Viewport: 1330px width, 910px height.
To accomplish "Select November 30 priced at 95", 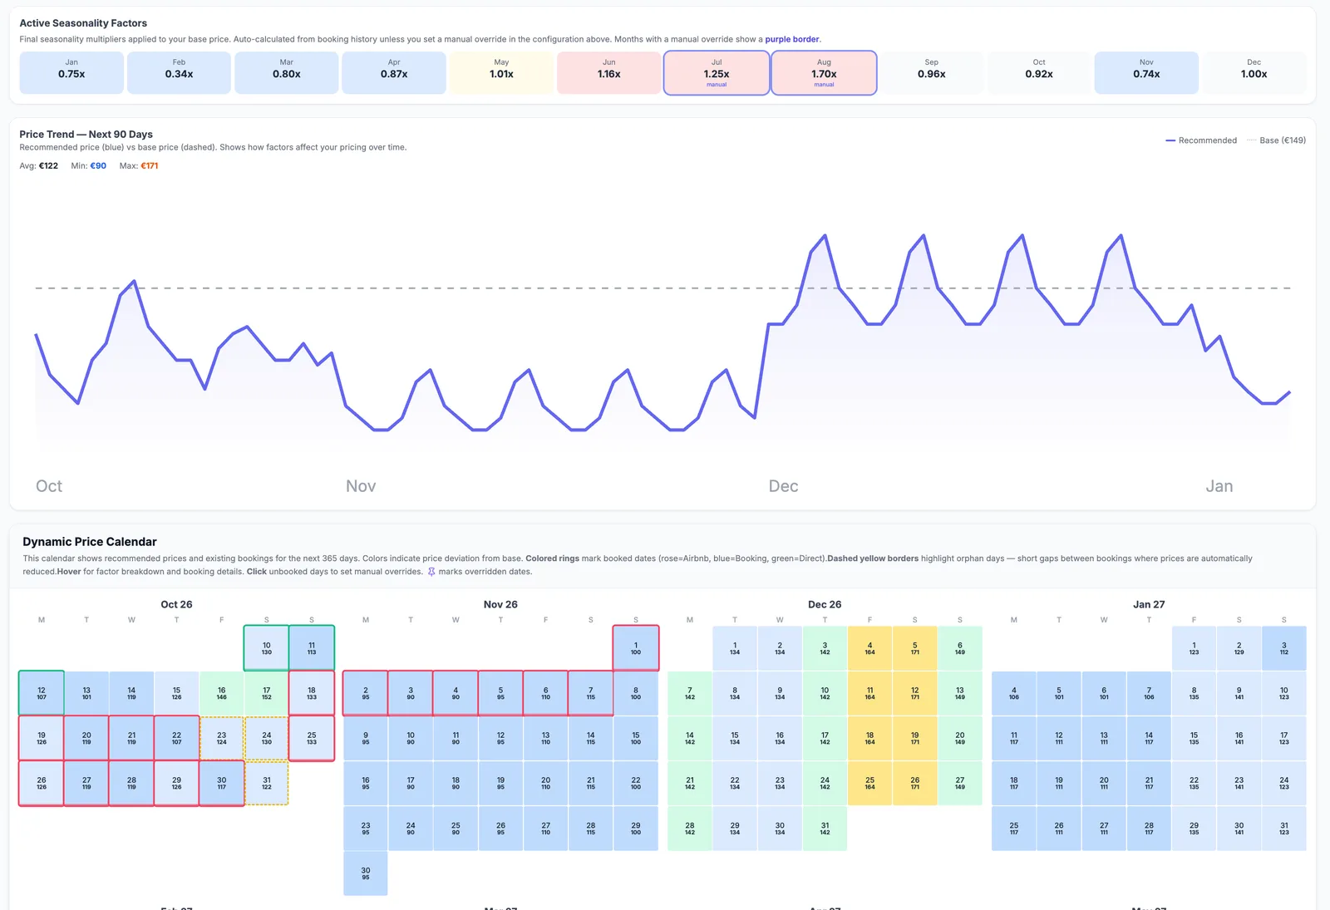I will point(366,873).
